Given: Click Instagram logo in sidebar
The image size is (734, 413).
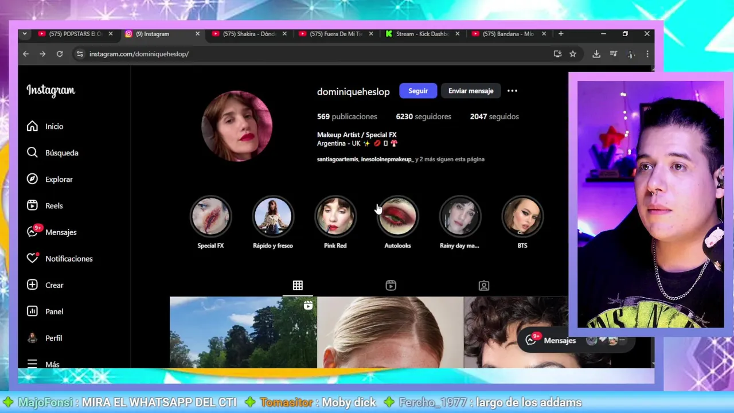Looking at the screenshot, I should pyautogui.click(x=50, y=91).
